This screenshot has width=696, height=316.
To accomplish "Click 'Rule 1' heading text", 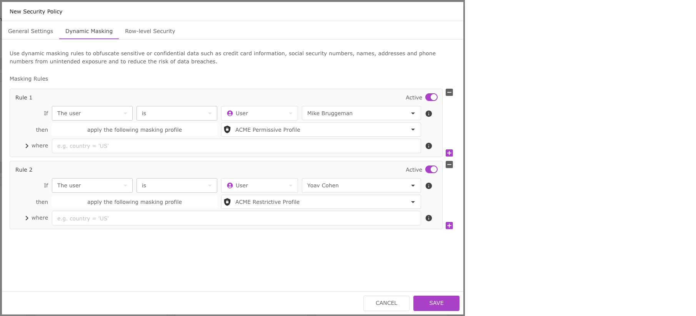I will pyautogui.click(x=24, y=98).
